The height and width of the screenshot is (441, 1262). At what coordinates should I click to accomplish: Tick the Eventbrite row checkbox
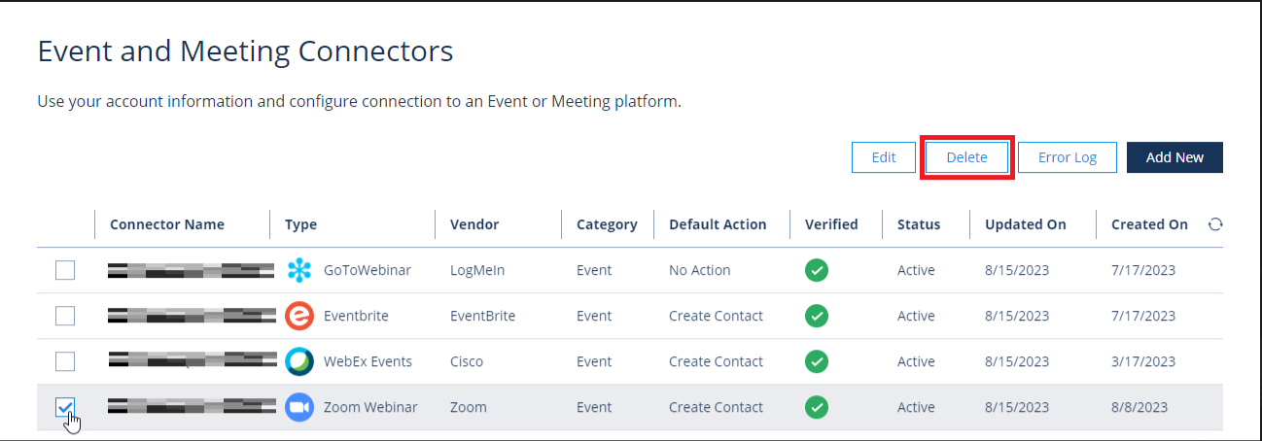(65, 316)
